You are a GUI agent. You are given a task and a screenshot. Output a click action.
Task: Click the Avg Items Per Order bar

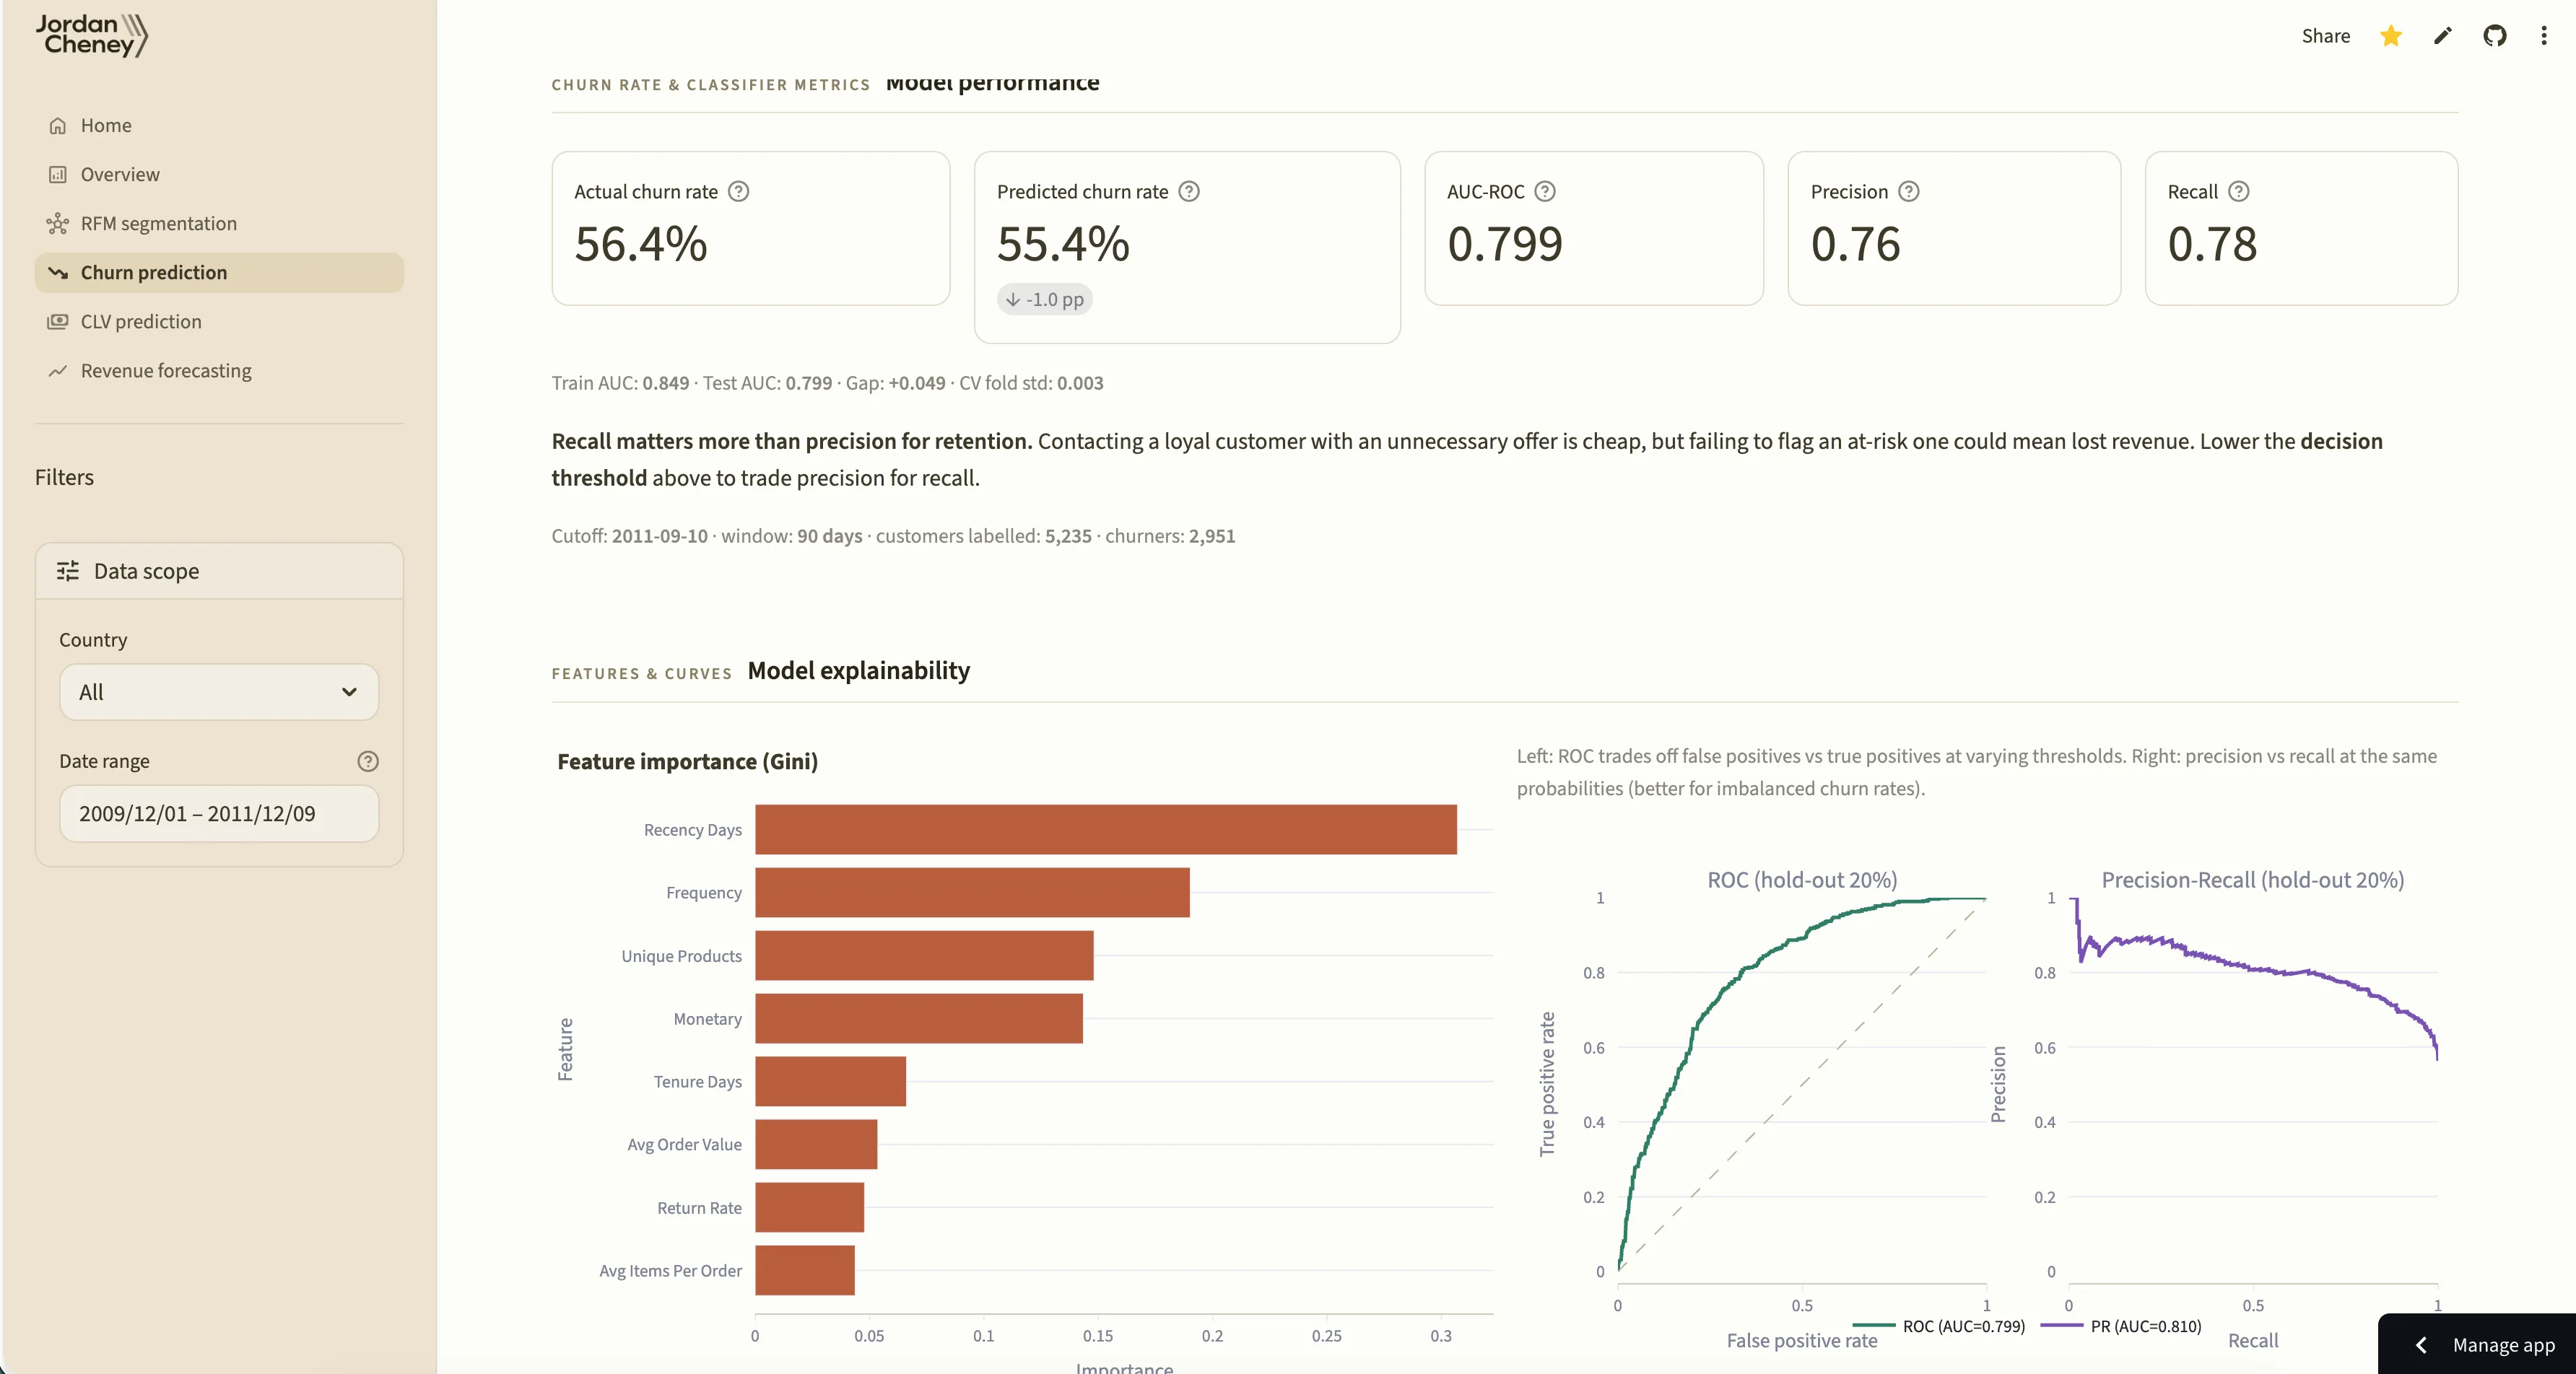click(804, 1270)
